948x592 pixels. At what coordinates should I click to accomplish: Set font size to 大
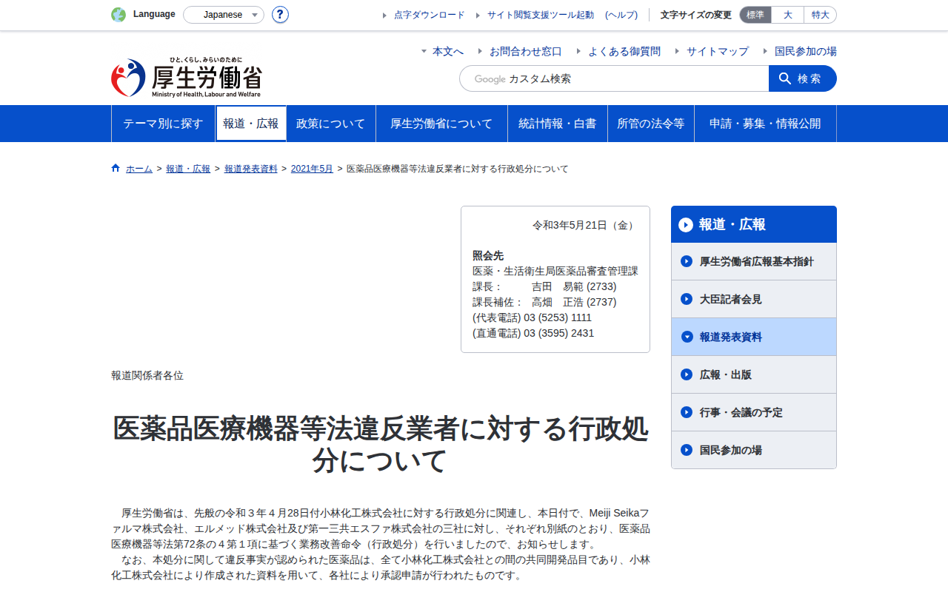787,15
